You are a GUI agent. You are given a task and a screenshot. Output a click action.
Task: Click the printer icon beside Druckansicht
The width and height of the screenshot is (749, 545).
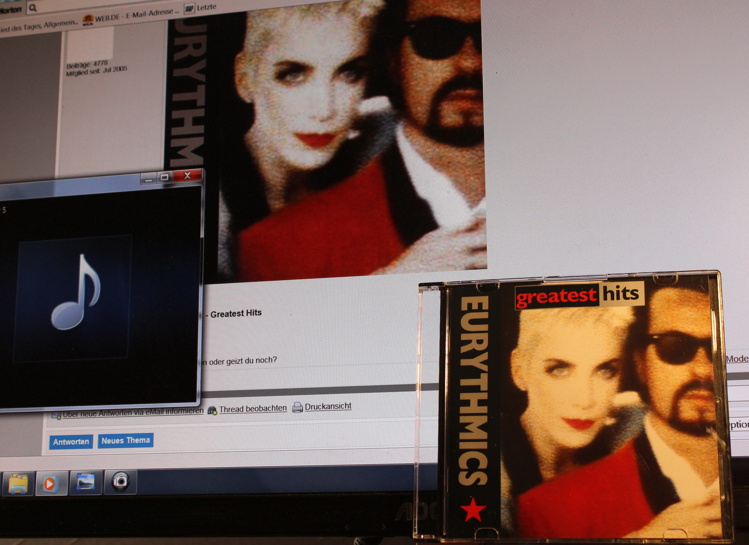[x=298, y=407]
